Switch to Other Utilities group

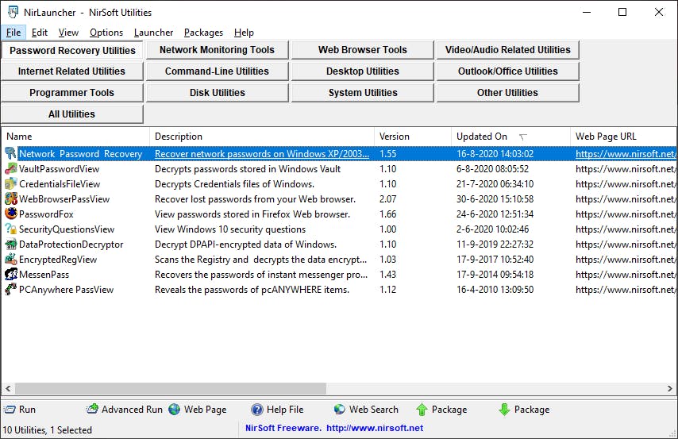point(507,93)
